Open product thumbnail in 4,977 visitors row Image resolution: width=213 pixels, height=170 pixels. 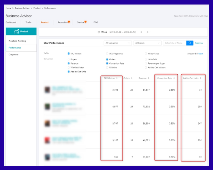(47, 107)
